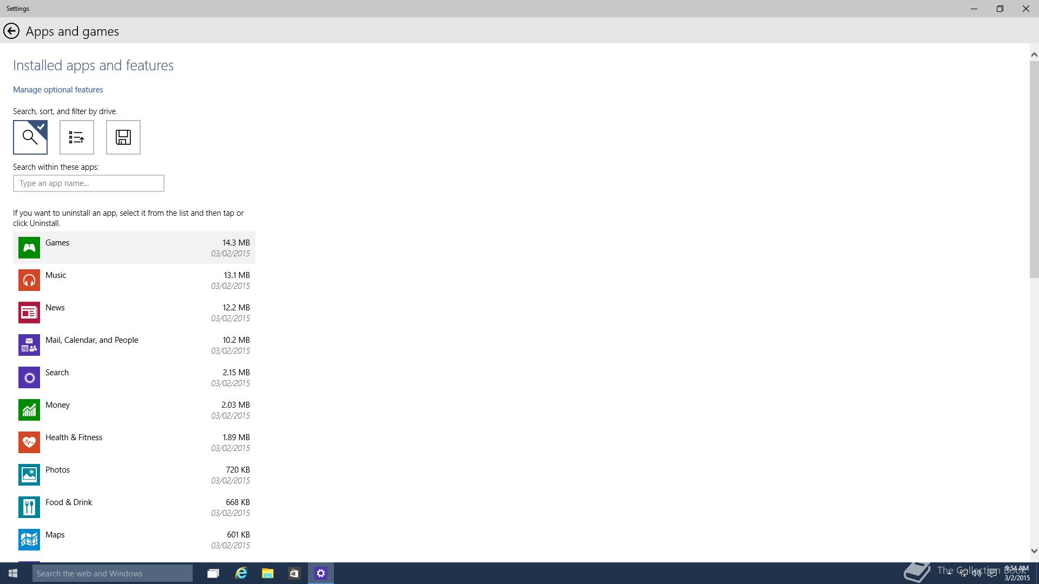
Task: Open Manage optional features link
Action: [x=58, y=90]
